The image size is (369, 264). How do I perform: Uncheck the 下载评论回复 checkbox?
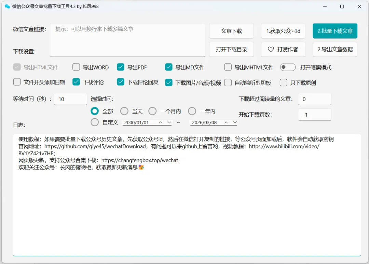121,82
